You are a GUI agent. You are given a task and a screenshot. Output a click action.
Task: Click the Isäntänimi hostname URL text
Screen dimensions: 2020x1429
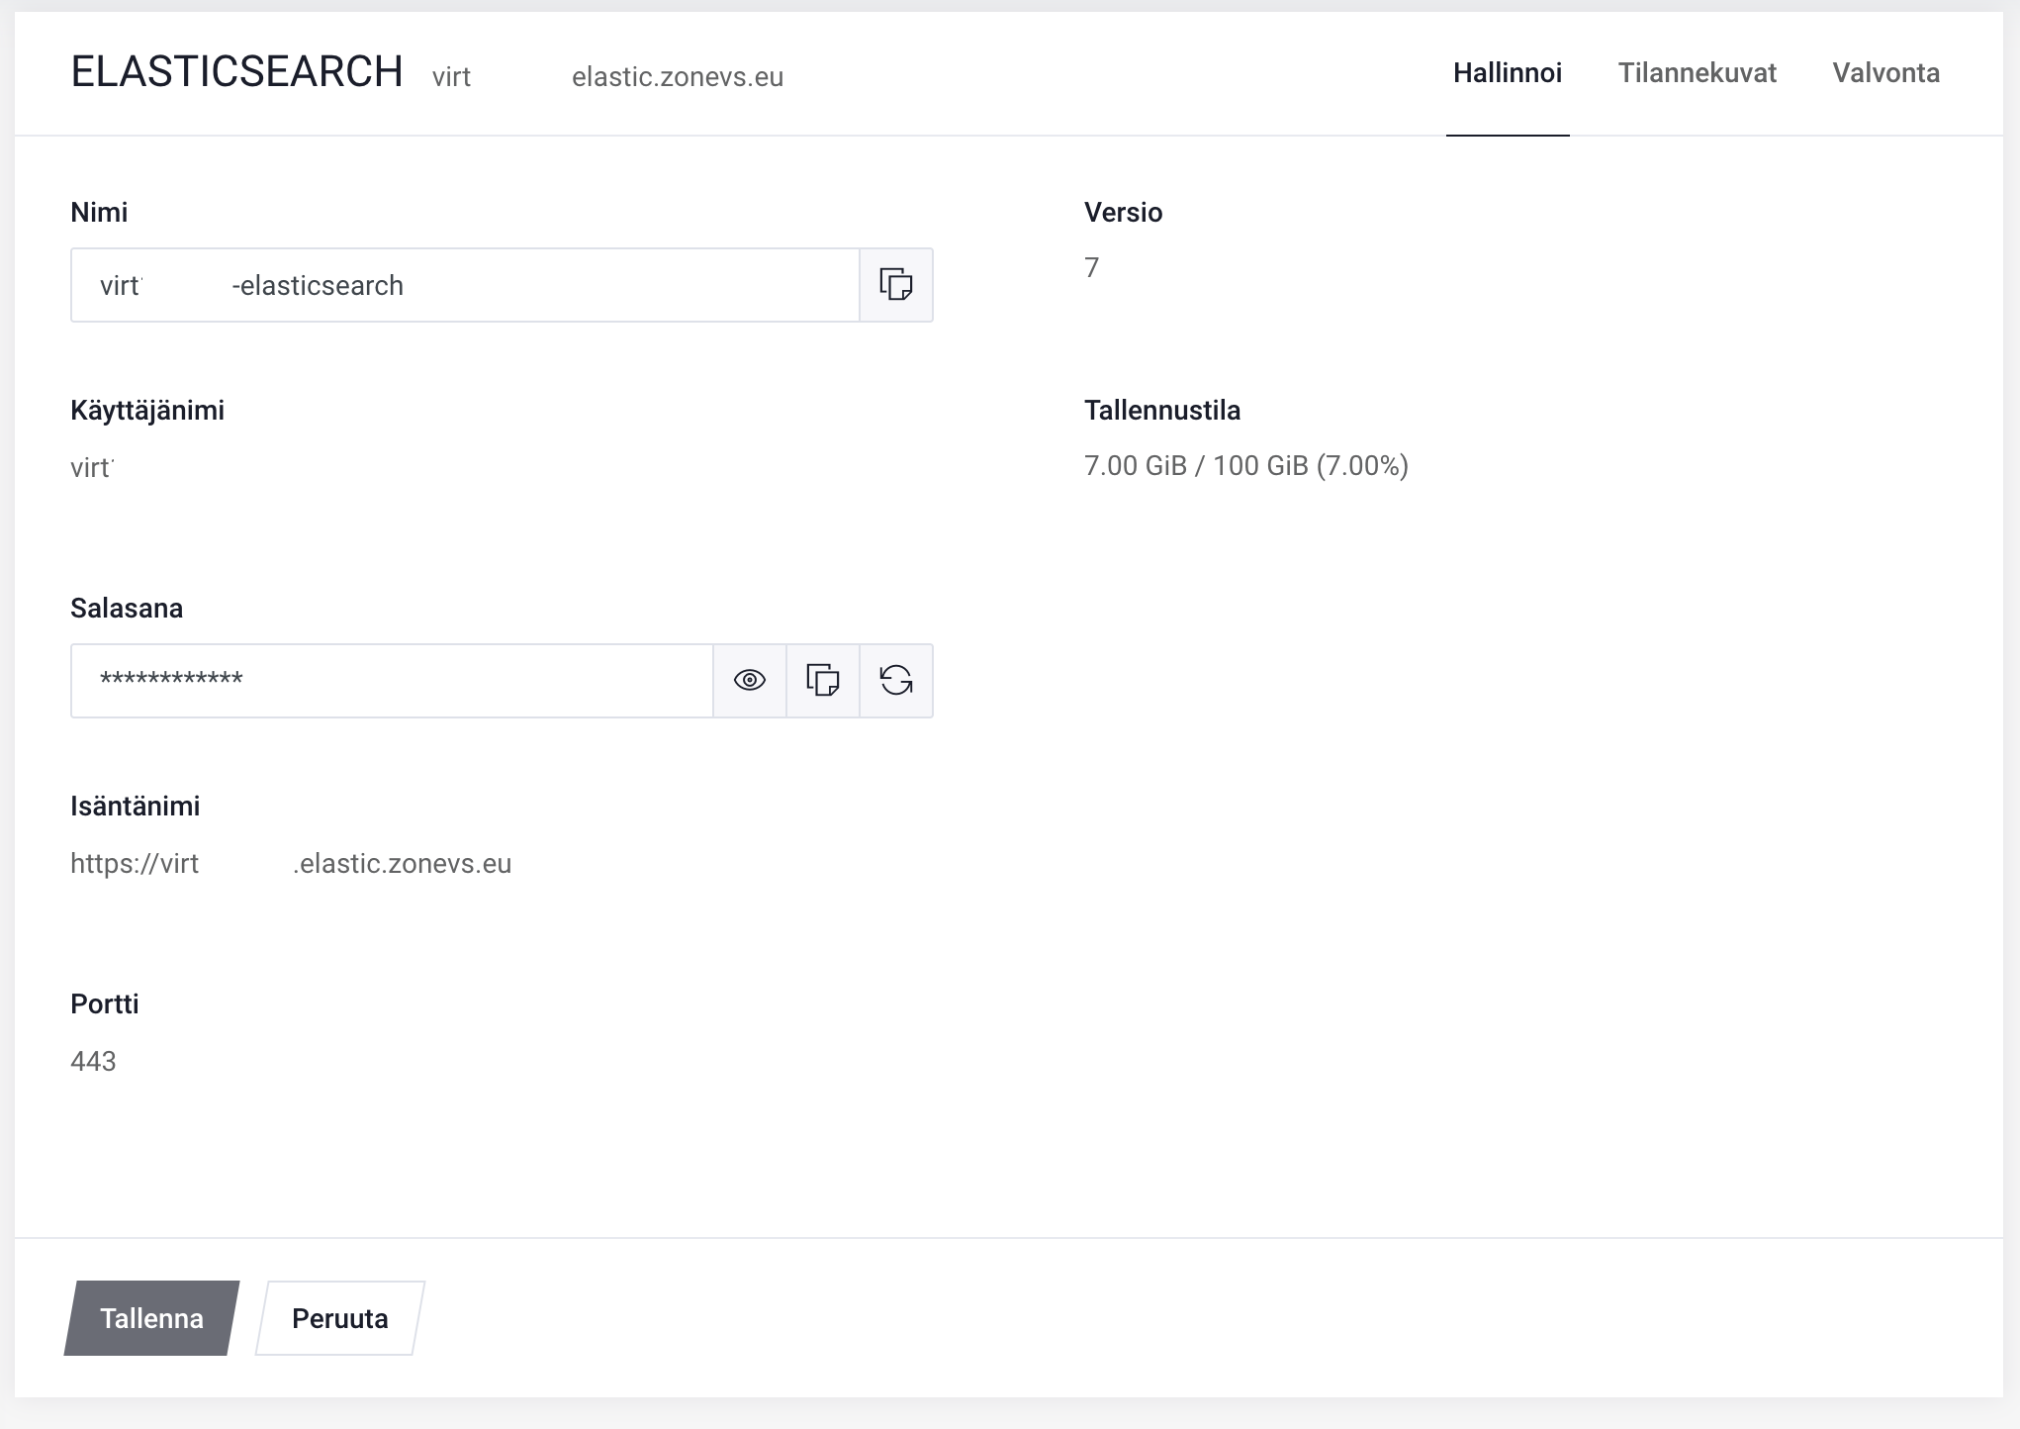(291, 864)
